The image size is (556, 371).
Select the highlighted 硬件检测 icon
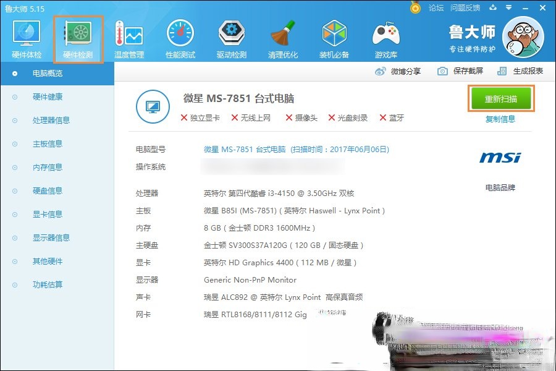point(77,37)
